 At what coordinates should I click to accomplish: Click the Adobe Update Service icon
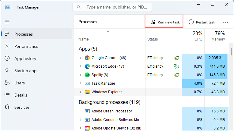pyautogui.click(x=87, y=128)
